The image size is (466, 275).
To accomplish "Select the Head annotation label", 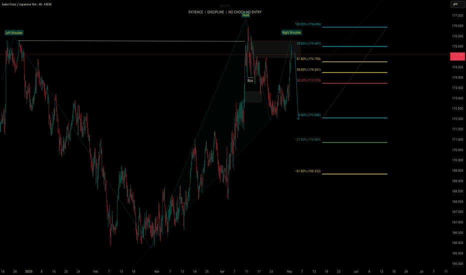I will [245, 15].
